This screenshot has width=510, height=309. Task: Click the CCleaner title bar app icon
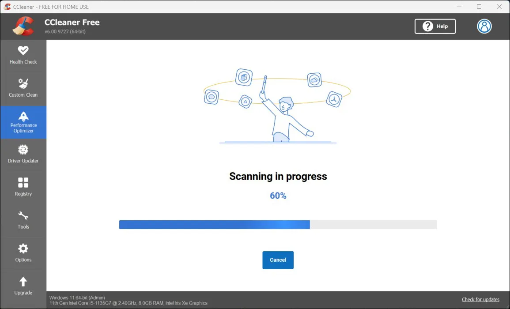[7, 7]
